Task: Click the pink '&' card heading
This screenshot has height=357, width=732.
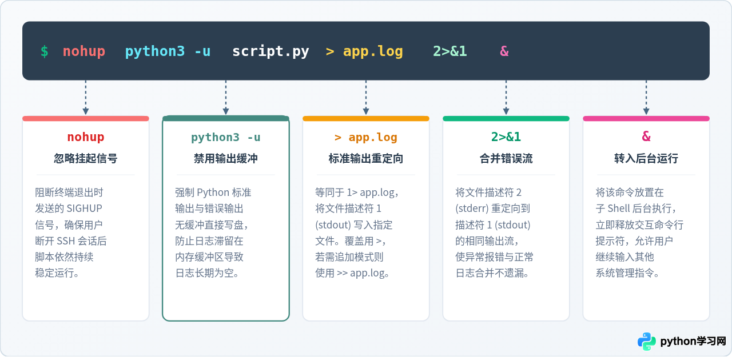Action: click(646, 137)
